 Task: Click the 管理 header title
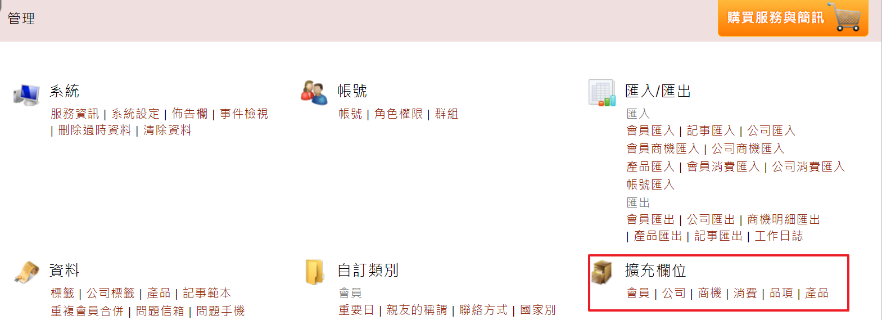21,19
